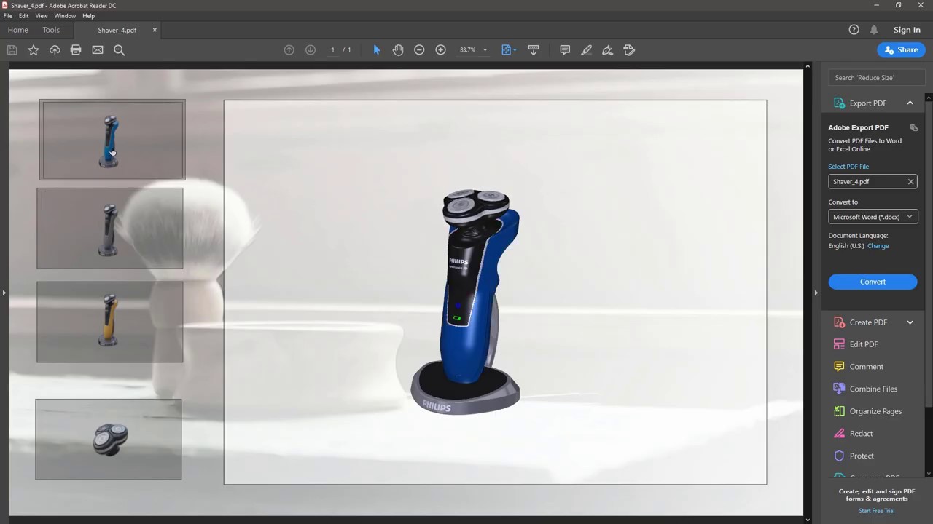The image size is (933, 524).
Task: Zoom in with the plus icon
Action: 441,50
